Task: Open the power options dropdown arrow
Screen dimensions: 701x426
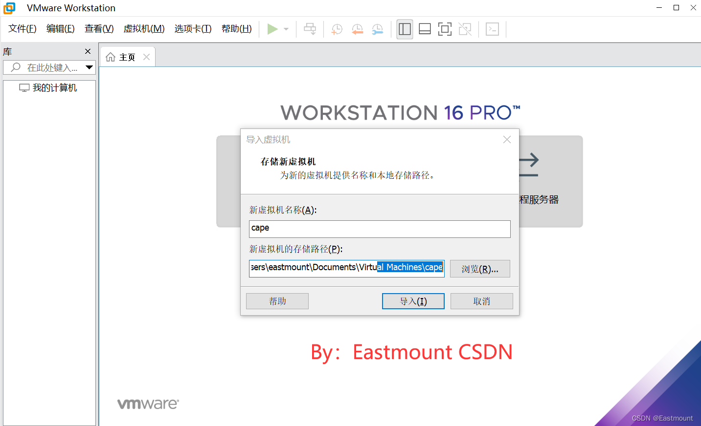Action: pyautogui.click(x=286, y=29)
